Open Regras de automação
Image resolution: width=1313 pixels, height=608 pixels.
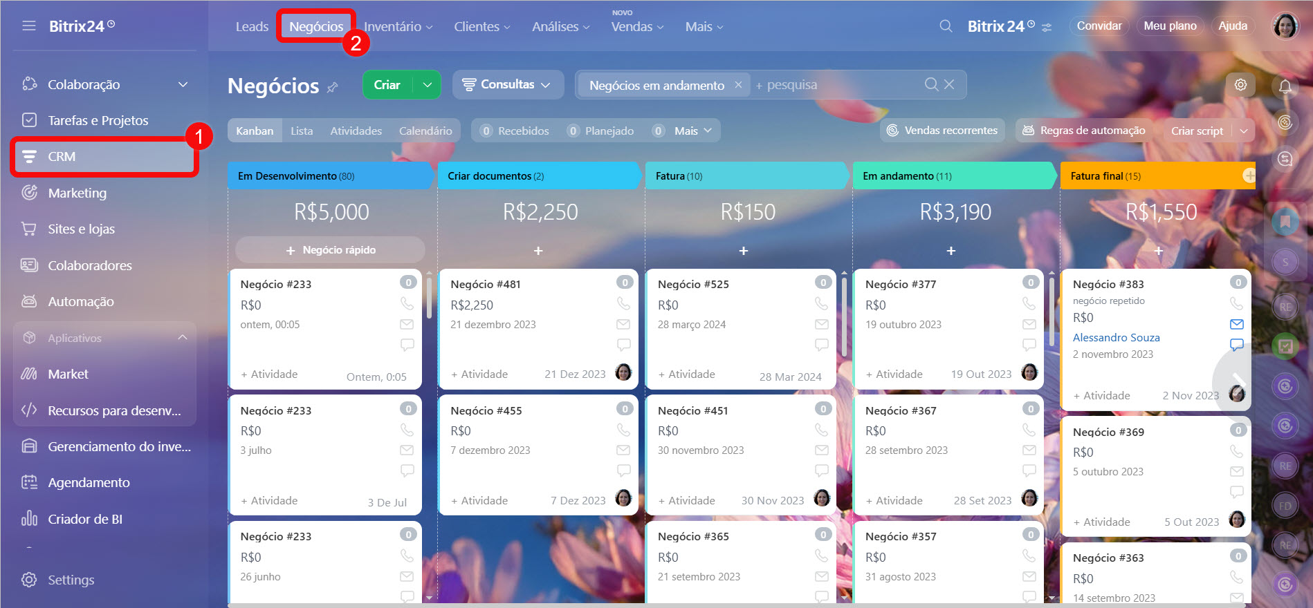coord(1084,130)
